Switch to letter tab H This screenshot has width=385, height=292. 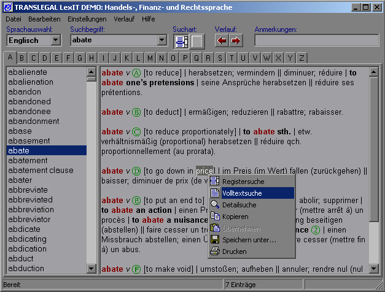coord(91,58)
